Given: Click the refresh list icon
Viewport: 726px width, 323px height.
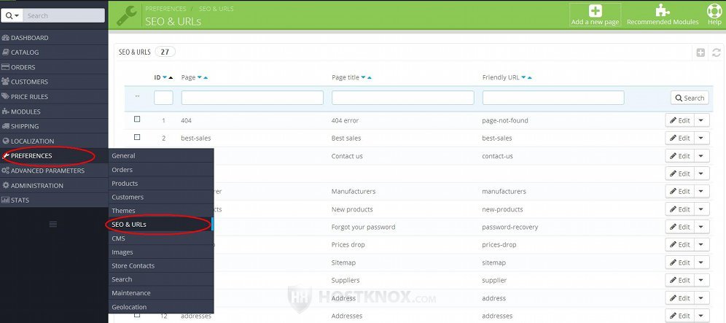Looking at the screenshot, I should (717, 52).
